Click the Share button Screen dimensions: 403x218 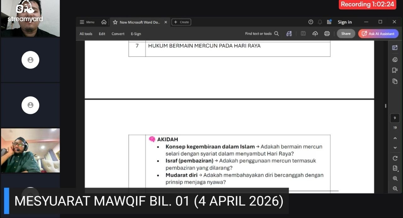pyautogui.click(x=346, y=34)
